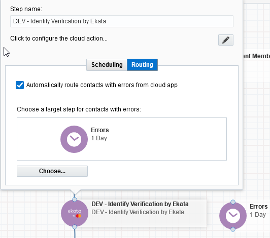Click bold 'DEV - Identify Verification by Ekata' canvas title

140,204
